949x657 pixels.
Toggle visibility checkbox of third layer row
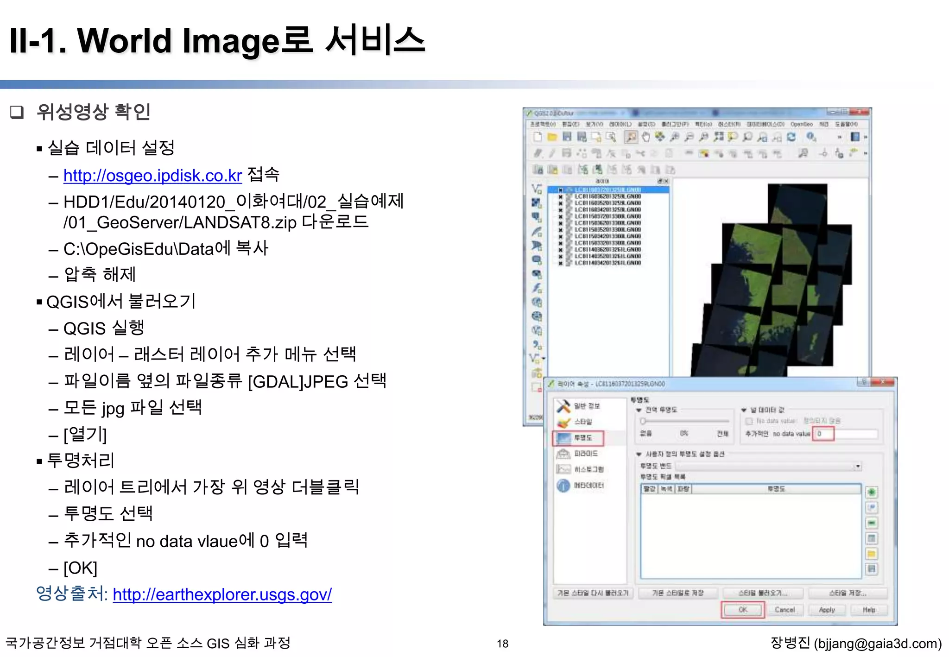point(560,203)
